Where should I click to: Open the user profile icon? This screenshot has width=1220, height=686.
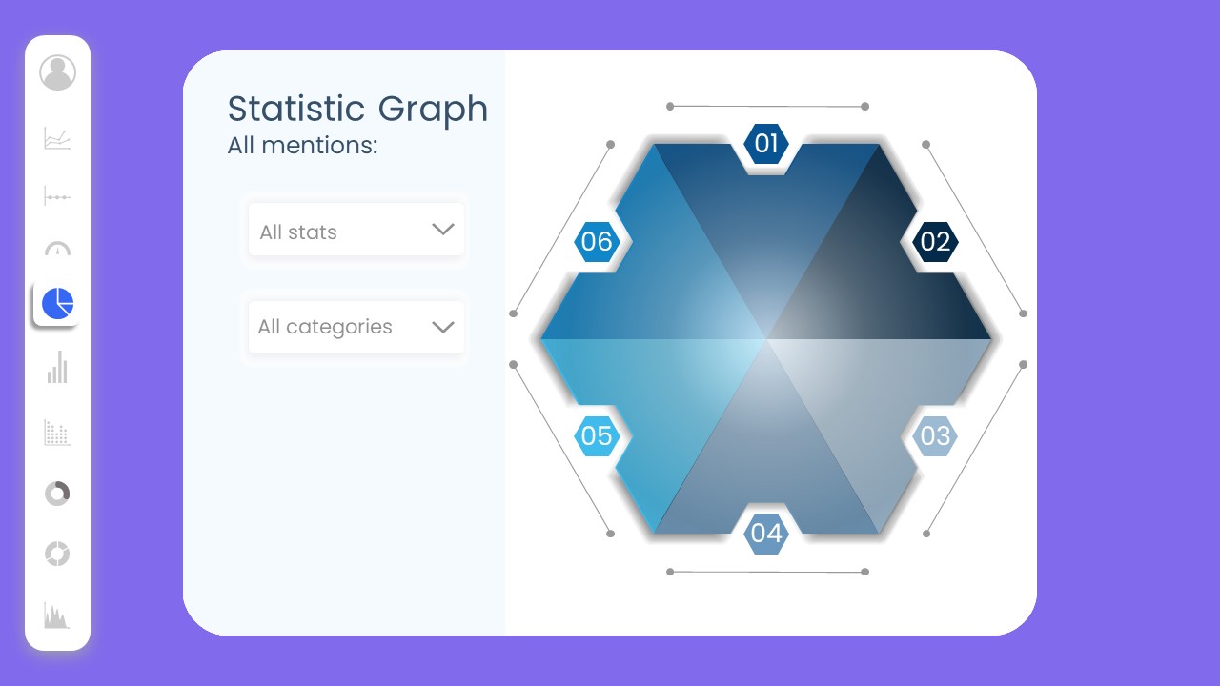point(57,72)
